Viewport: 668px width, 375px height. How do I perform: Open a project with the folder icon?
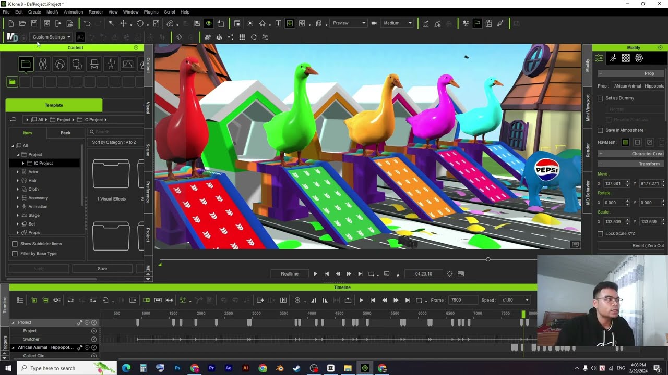pyautogui.click(x=22, y=23)
